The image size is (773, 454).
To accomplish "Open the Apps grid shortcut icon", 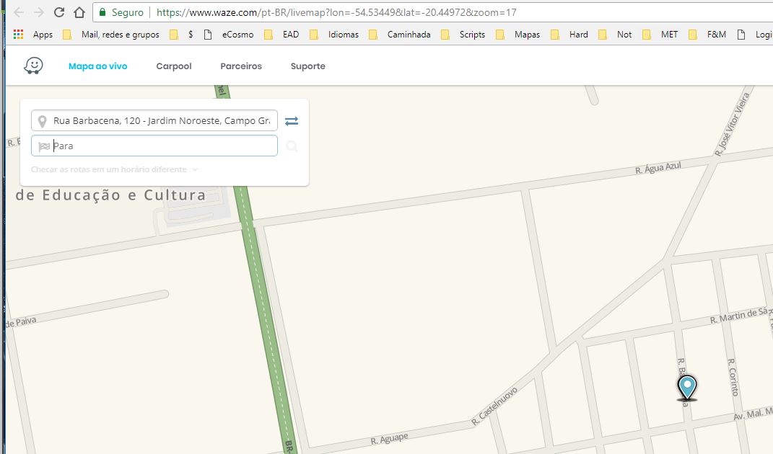I will [18, 35].
